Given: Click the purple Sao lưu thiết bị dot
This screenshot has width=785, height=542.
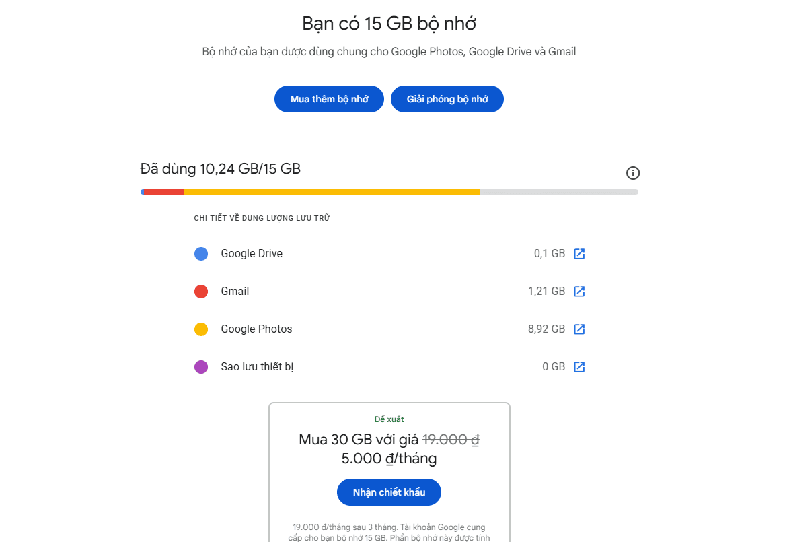Looking at the screenshot, I should point(201,366).
